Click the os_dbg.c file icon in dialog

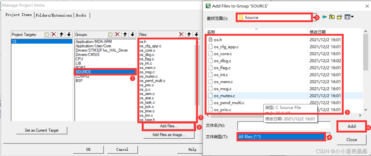(210, 61)
